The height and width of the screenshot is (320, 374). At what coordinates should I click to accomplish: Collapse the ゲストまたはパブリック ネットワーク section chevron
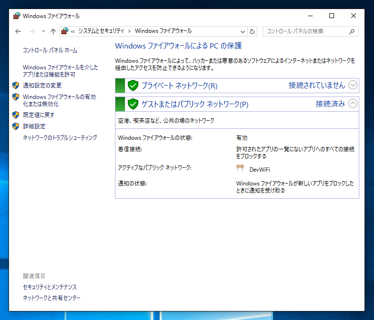tap(353, 104)
